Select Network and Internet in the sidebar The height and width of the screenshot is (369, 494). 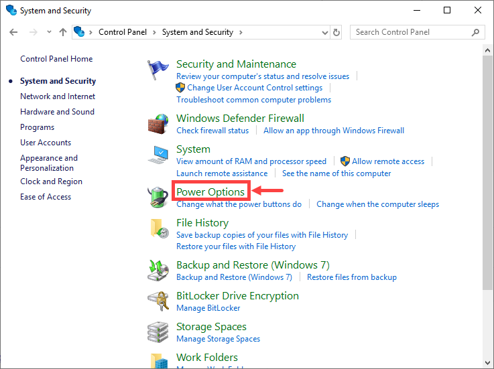(x=58, y=96)
